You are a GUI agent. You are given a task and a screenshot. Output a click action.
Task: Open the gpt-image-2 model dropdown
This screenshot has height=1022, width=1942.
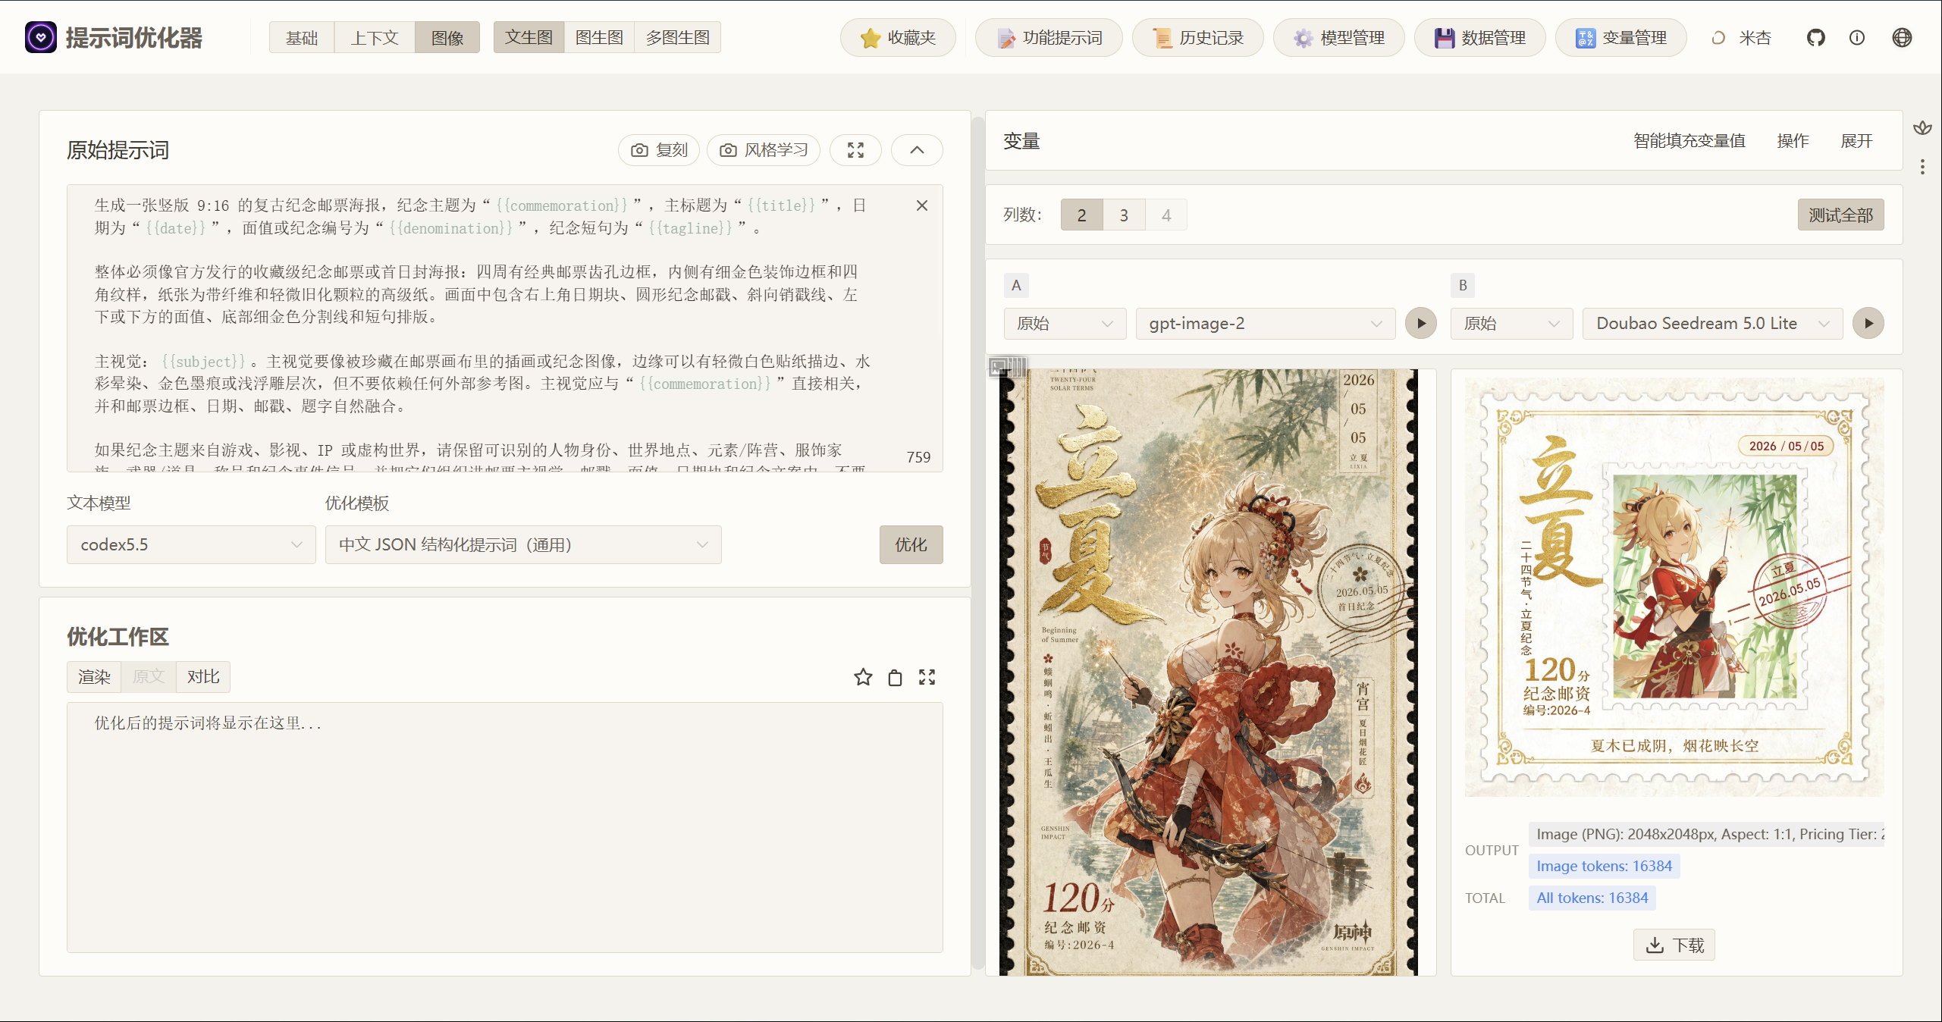pos(1266,324)
